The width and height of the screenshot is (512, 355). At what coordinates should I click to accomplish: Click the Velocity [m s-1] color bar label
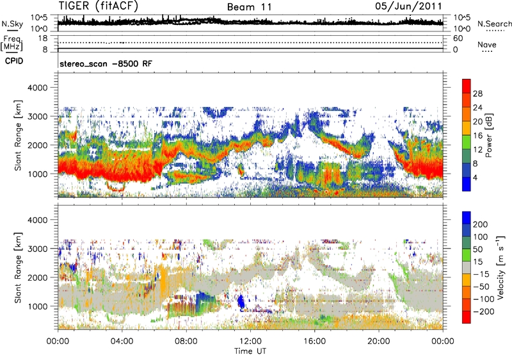(500, 267)
